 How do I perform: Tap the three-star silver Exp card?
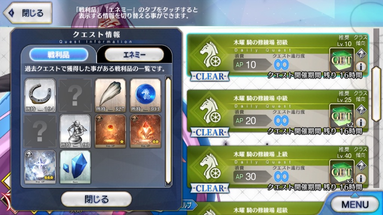click(x=40, y=167)
